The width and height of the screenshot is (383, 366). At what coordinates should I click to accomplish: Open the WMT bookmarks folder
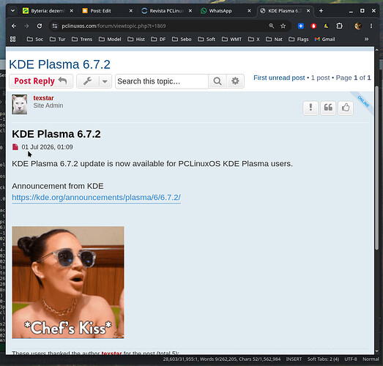(x=232, y=39)
